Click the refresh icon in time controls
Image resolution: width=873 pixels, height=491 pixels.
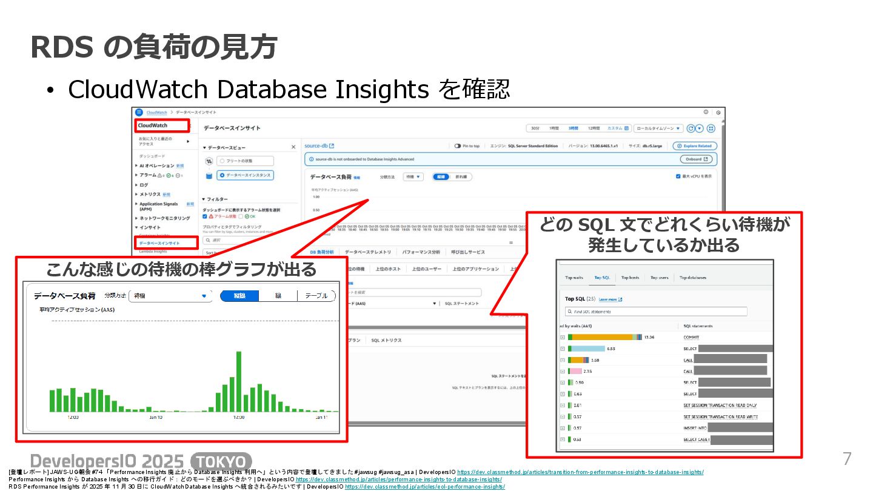coord(691,129)
